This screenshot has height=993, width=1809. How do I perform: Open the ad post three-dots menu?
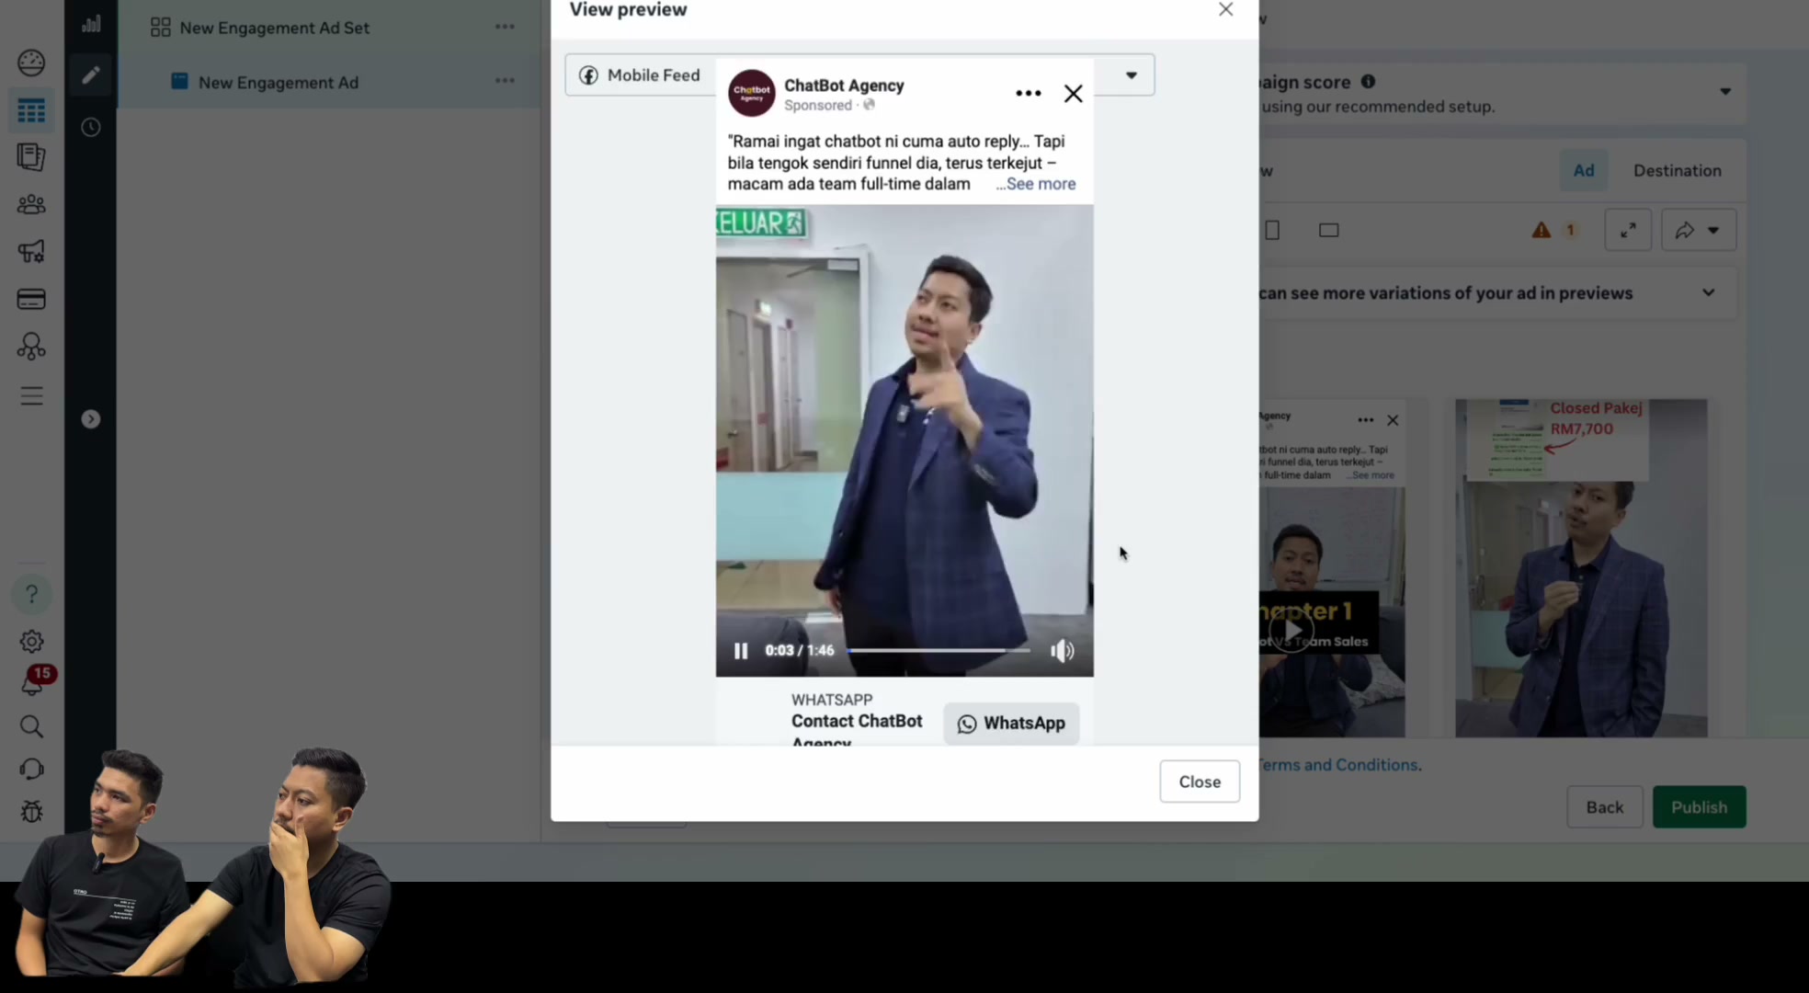pyautogui.click(x=1029, y=93)
